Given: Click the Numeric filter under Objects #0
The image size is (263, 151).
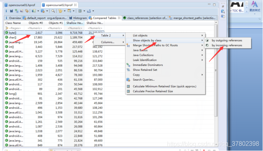Looking at the screenshot, I should [34, 28].
